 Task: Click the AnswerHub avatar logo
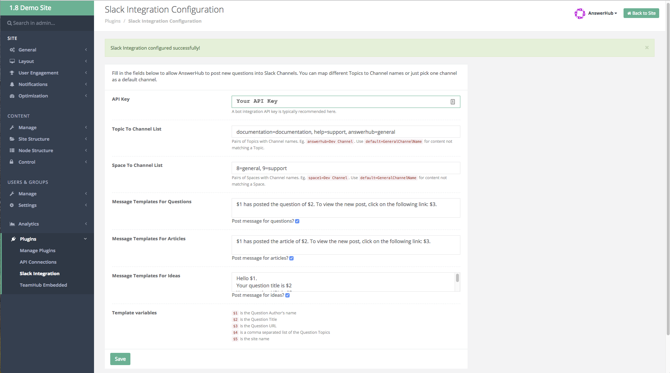580,13
